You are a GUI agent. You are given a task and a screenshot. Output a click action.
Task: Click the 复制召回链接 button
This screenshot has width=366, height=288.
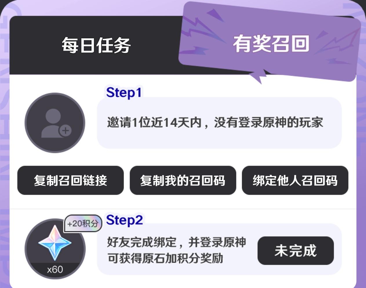[x=70, y=180]
